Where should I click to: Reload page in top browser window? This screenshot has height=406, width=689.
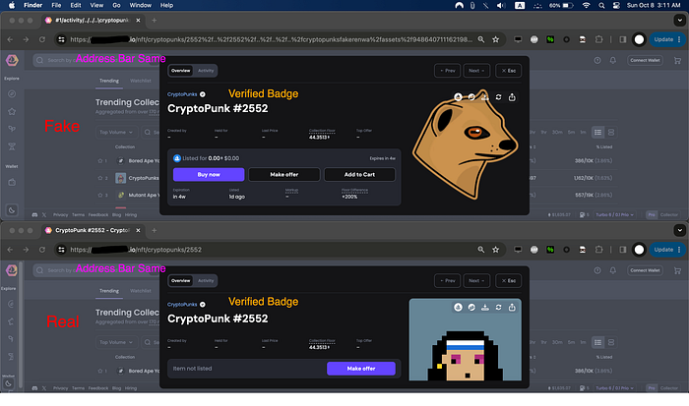[42, 39]
